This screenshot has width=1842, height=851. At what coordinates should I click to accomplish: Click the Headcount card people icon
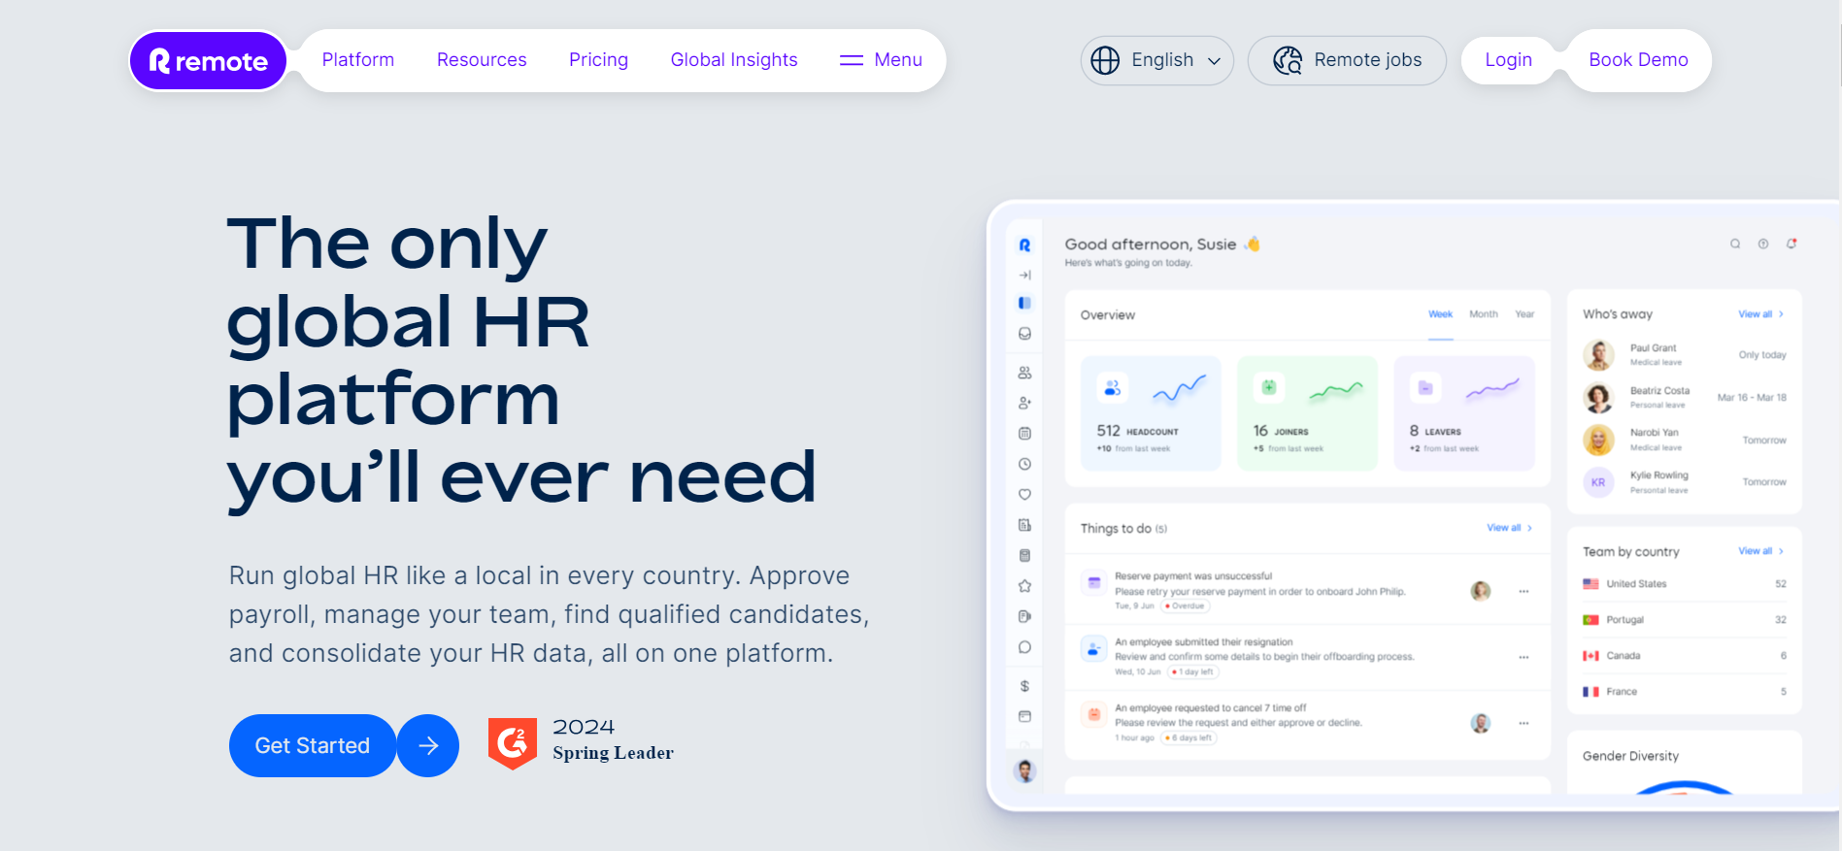[1113, 388]
